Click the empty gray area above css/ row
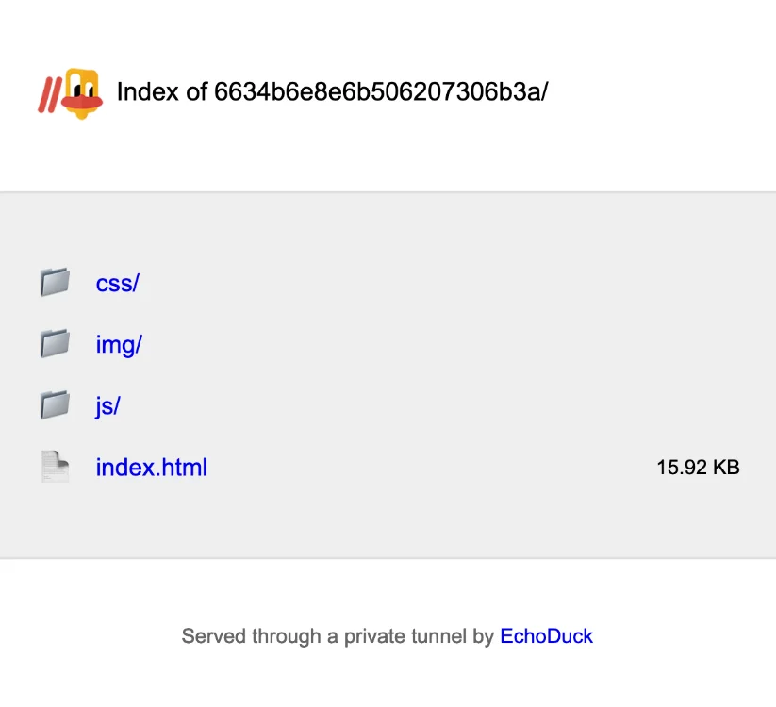Screen dimensions: 776x707 (388, 227)
